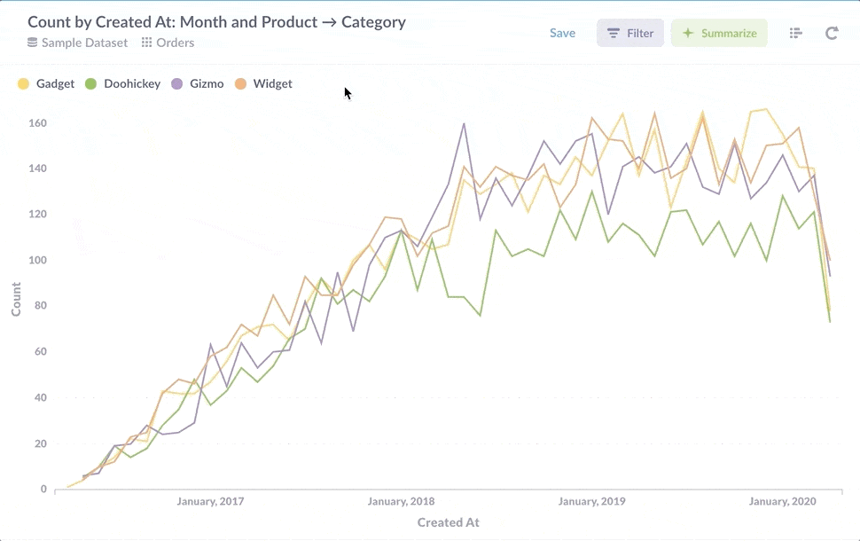The image size is (860, 541).
Task: Select the yellow Gadget legend dot
Action: 24,84
